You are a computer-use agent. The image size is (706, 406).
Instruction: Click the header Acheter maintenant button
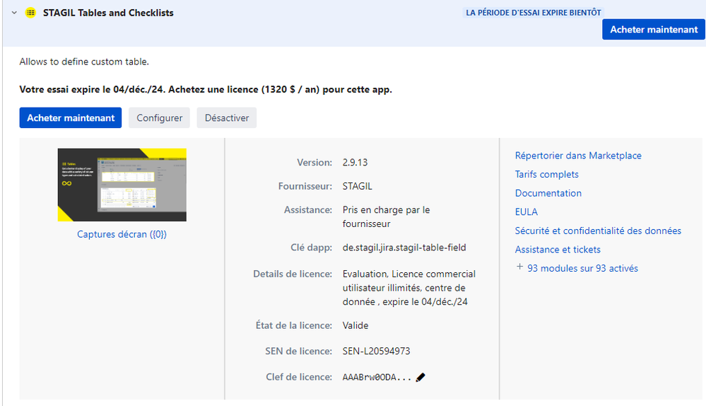coord(653,29)
